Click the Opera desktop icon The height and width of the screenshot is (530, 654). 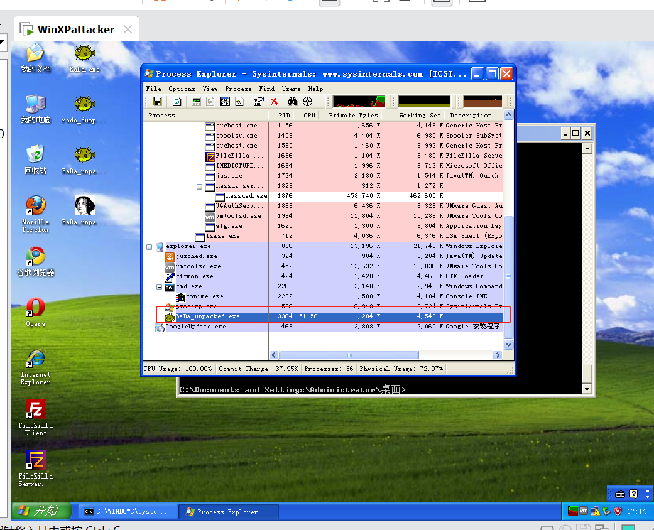tap(35, 312)
